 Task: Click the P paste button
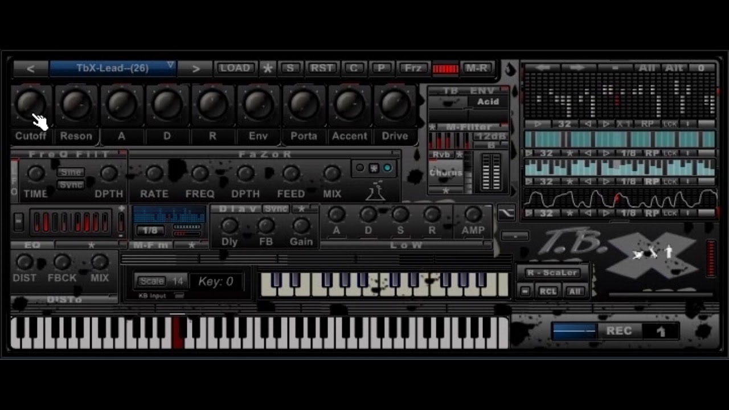pyautogui.click(x=381, y=68)
